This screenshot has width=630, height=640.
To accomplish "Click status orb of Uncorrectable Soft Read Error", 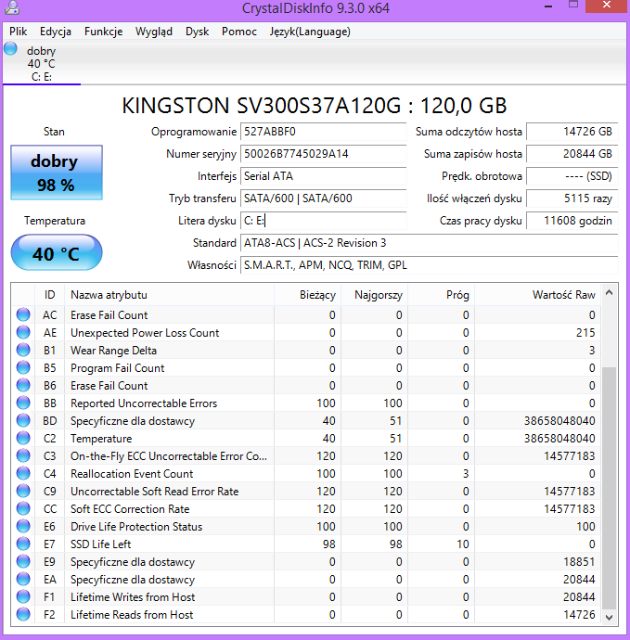I will (x=23, y=491).
